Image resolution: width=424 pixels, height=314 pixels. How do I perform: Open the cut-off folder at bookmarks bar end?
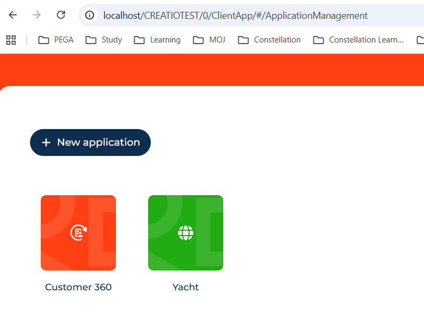(x=420, y=40)
